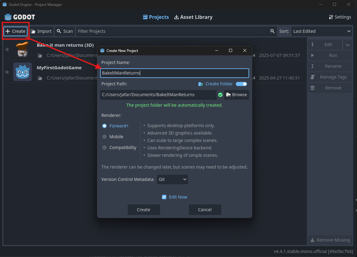
Task: Click the Manage Tags icon
Action: click(x=312, y=77)
